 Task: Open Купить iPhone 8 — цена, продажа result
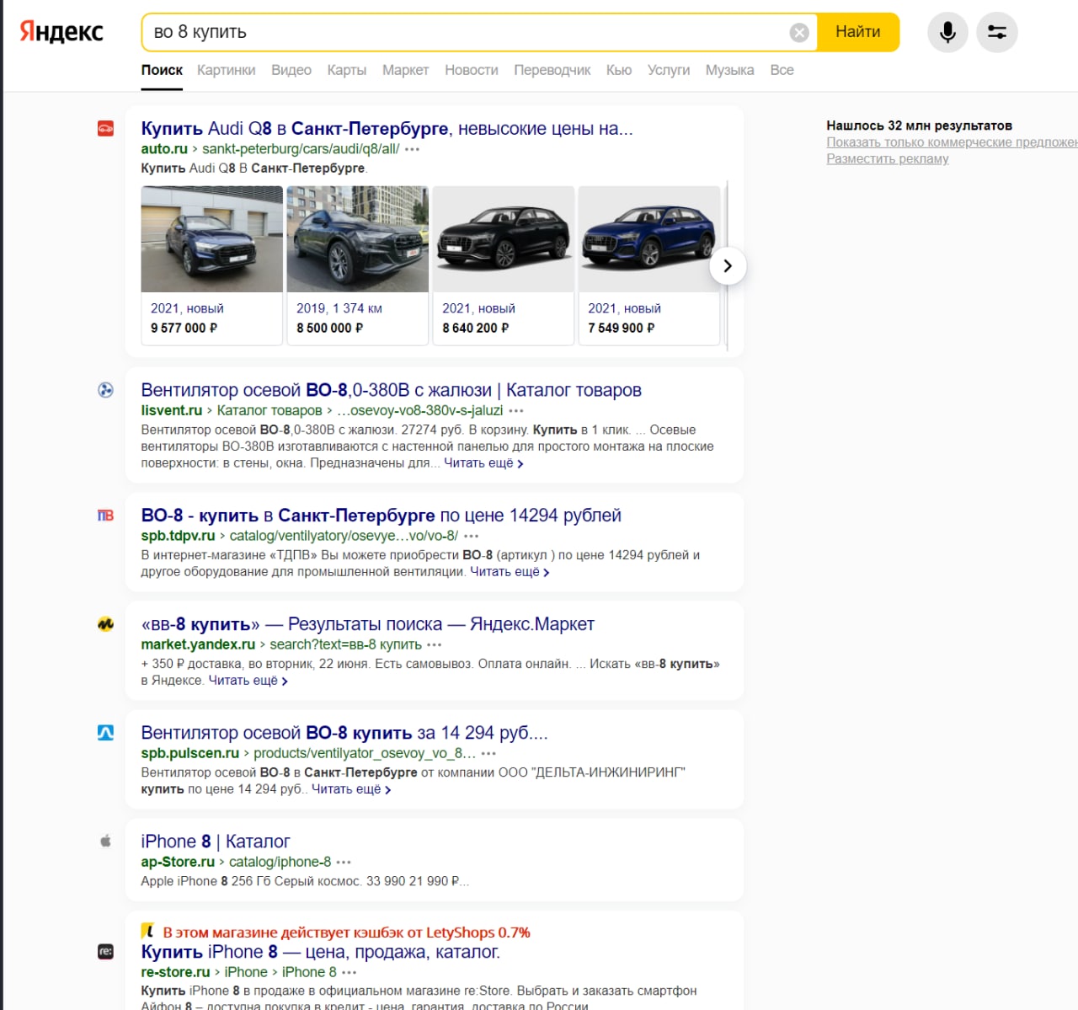(x=320, y=952)
